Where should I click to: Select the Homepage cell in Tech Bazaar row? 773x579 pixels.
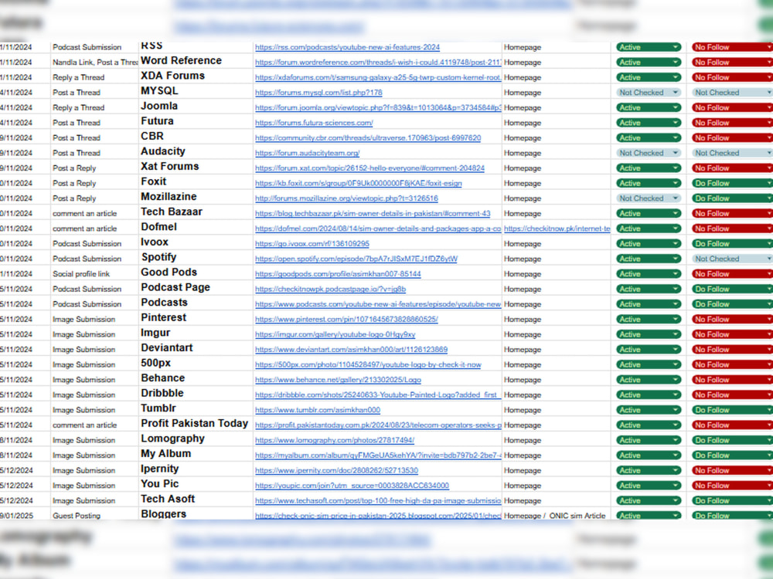pos(557,214)
